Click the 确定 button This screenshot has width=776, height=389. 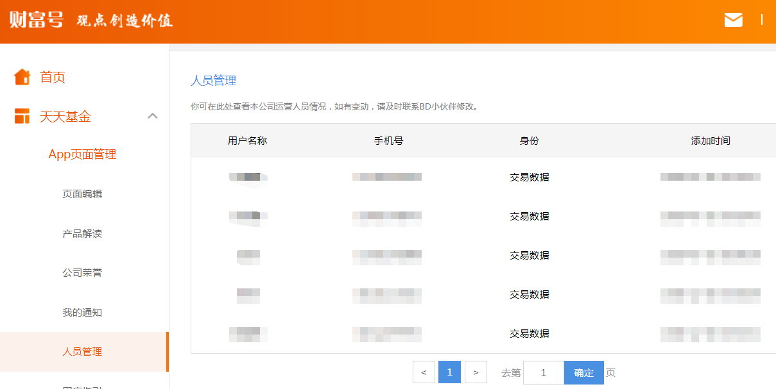click(584, 372)
